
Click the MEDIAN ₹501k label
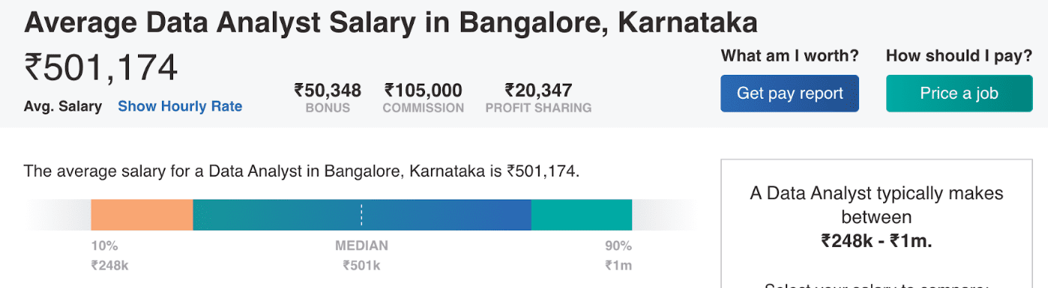point(361,255)
